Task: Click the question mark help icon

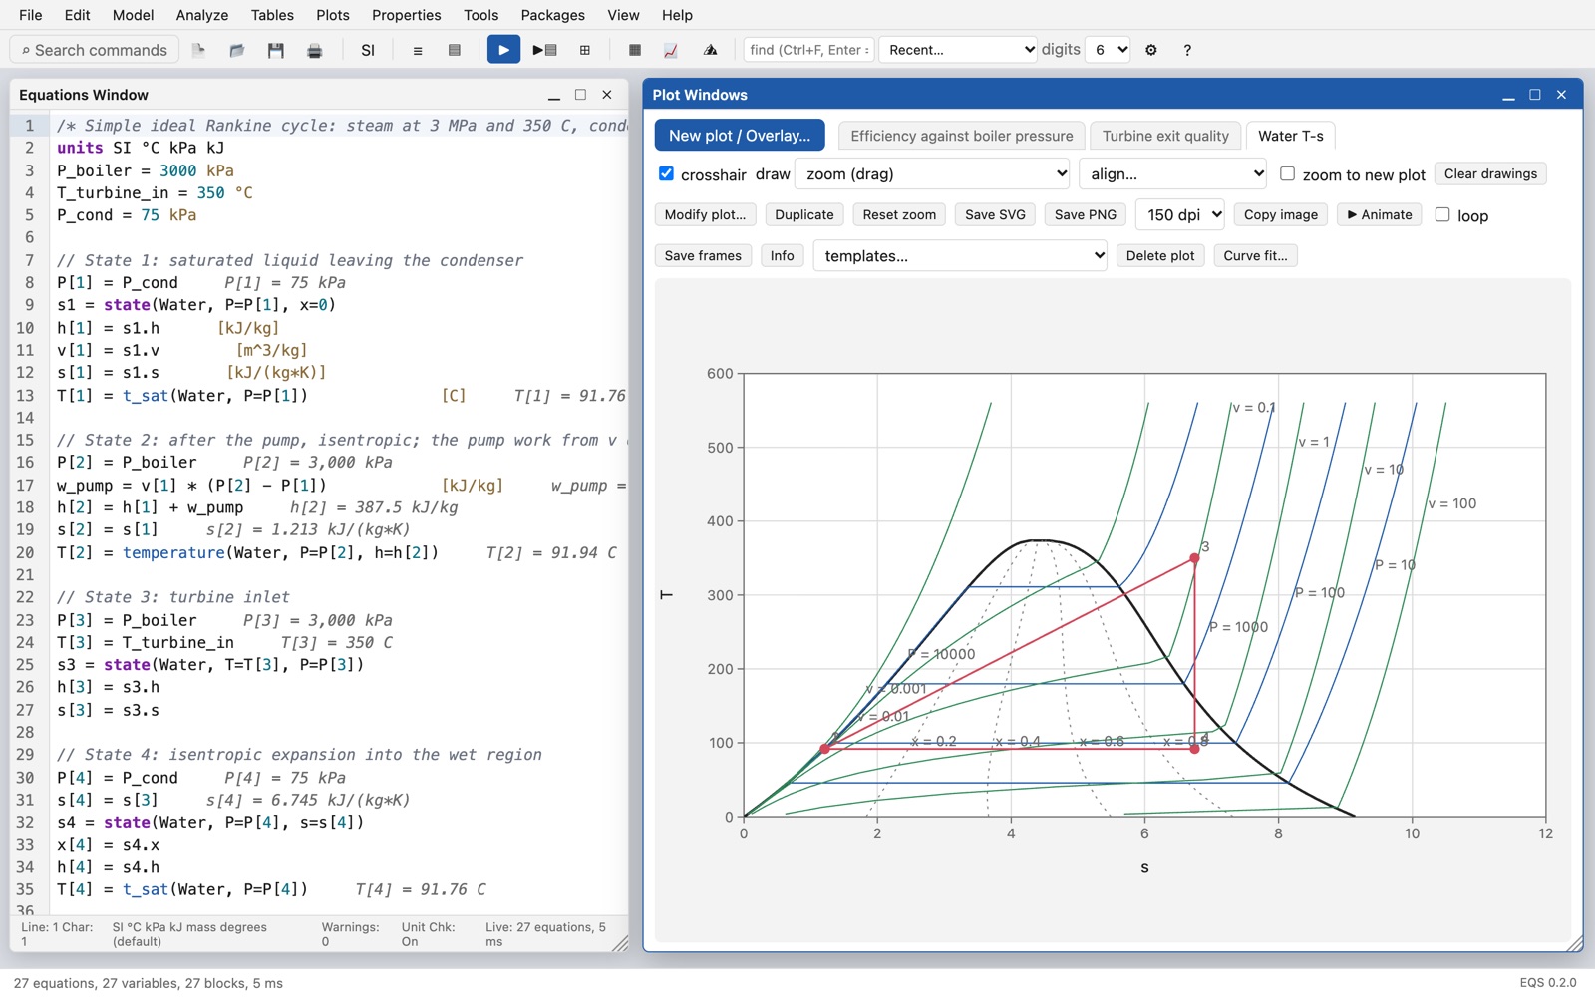Action: pos(1187,50)
